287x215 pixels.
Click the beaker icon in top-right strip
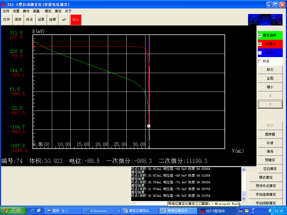pos(265,20)
